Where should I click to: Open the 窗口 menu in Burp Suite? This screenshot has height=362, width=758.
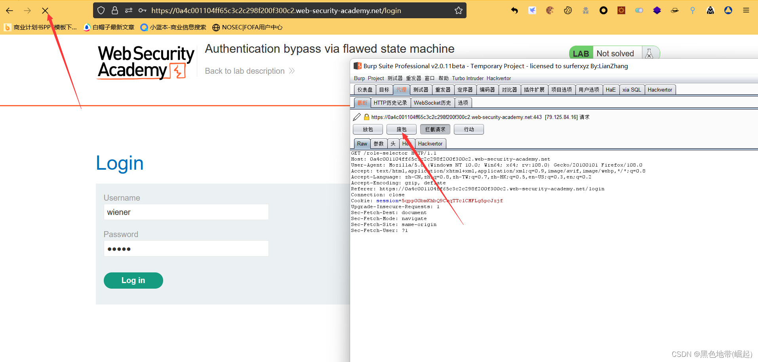pyautogui.click(x=430, y=79)
